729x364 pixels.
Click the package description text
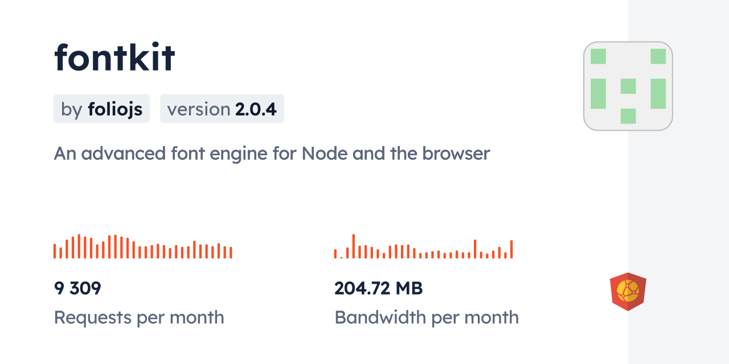[272, 154]
